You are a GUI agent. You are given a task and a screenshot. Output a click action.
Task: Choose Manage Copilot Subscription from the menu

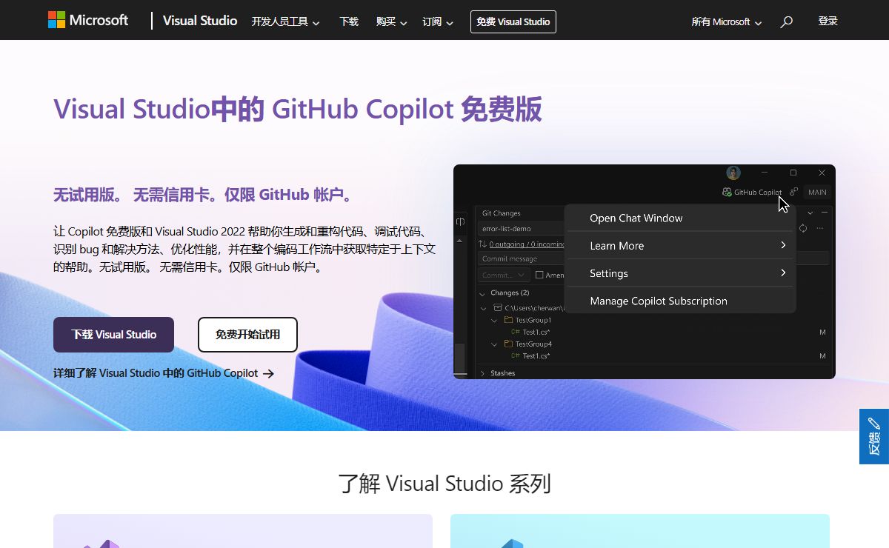(658, 301)
